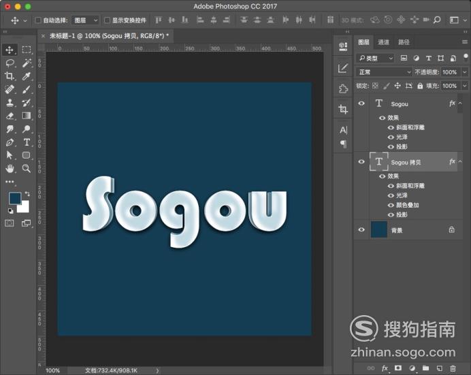Open the foreground color swatch

pyautogui.click(x=14, y=198)
